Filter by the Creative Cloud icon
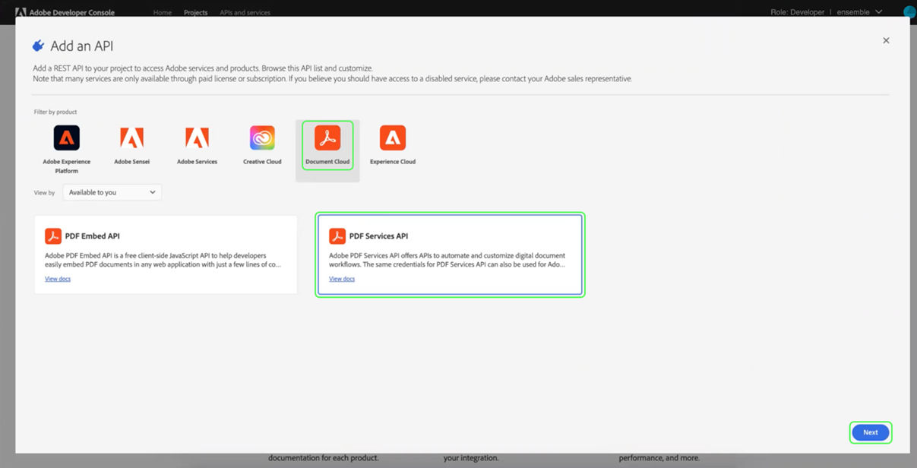Image resolution: width=917 pixels, height=468 pixels. [262, 138]
